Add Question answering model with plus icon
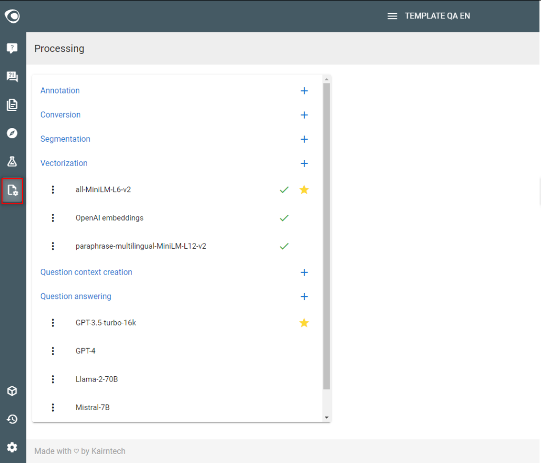Image resolution: width=541 pixels, height=463 pixels. click(304, 296)
